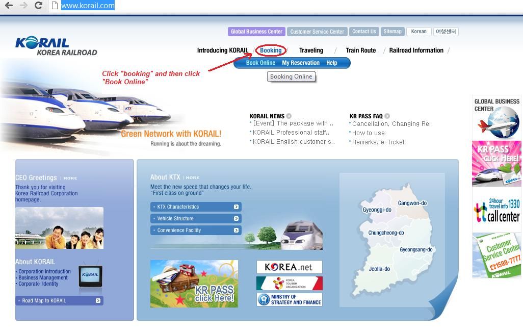Click the Contact Us button
Viewport: 523px width, 332px height.
[364, 32]
